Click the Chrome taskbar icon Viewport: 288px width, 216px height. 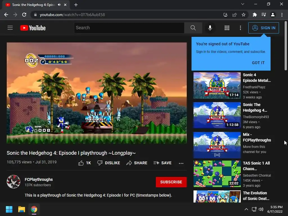[34, 209]
